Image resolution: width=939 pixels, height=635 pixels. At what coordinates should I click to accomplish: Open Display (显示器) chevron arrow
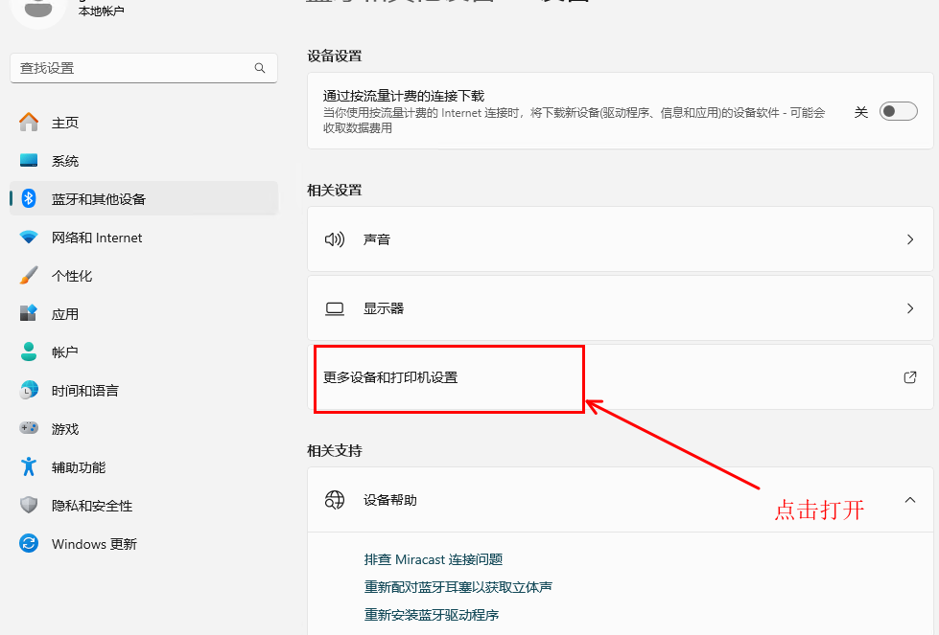910,308
